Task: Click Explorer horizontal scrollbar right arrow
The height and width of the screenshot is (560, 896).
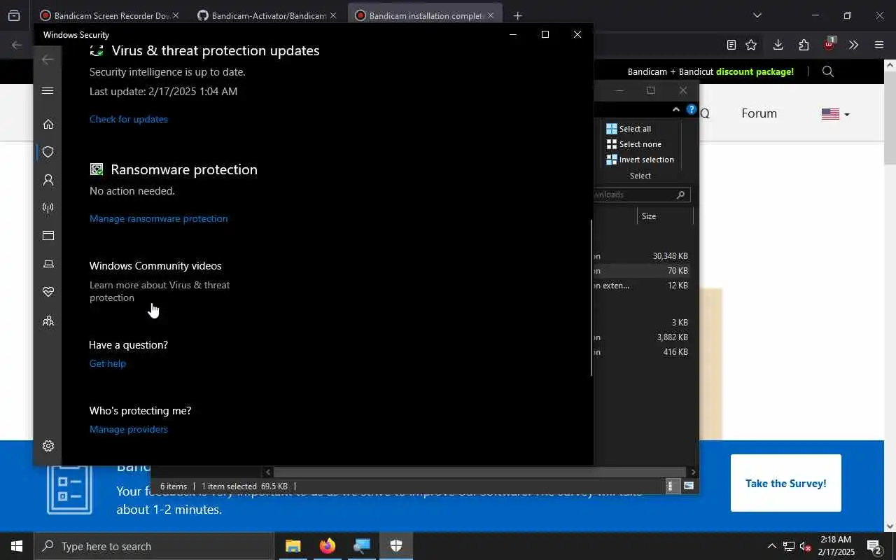Action: 693,472
